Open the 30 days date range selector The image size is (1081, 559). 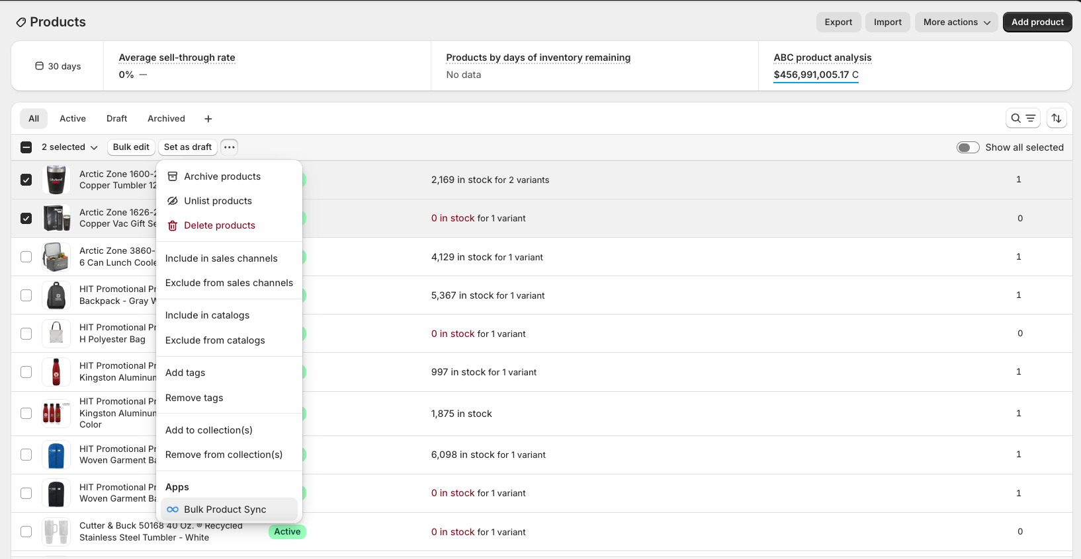point(58,66)
